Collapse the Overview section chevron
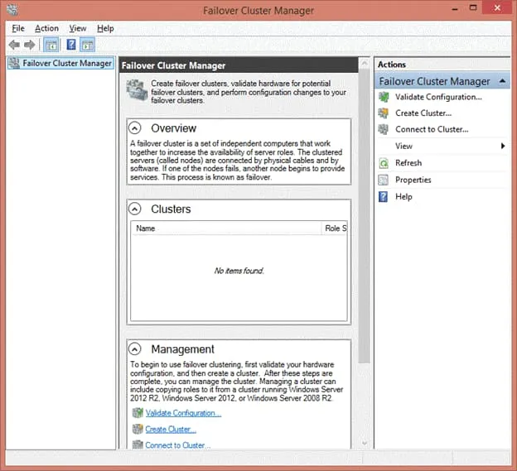The width and height of the screenshot is (517, 471). point(135,128)
